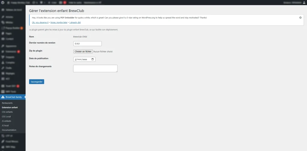Click the 'Choisir un fichier' button
Image resolution: width=307 pixels, height=151 pixels.
pyautogui.click(x=83, y=52)
